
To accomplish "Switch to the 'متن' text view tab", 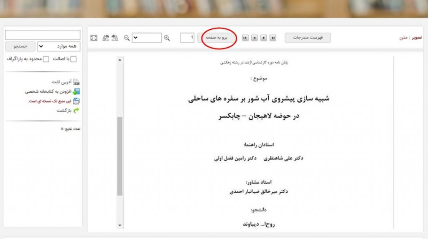I will coord(403,38).
